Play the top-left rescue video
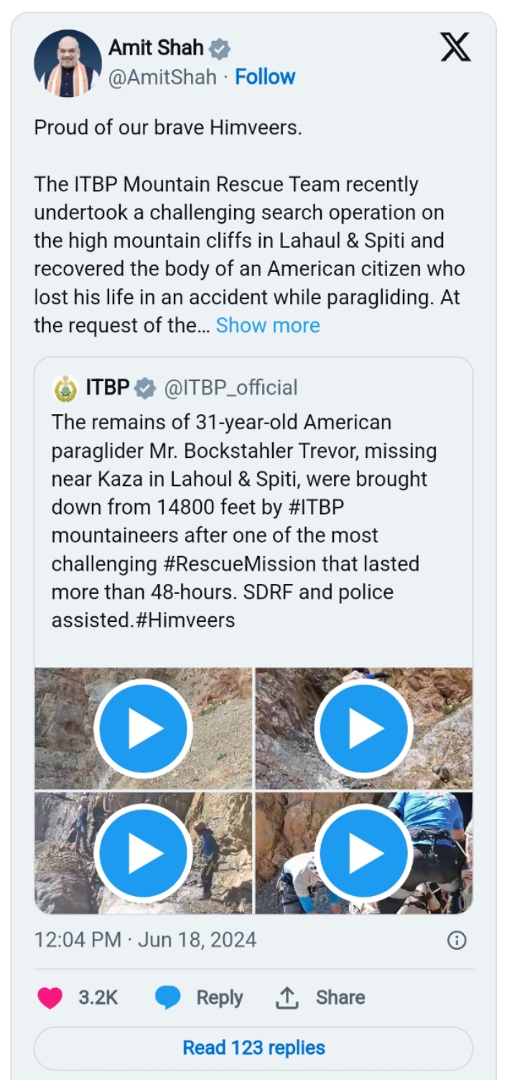Viewport: 507px width, 1080px height. 144,728
